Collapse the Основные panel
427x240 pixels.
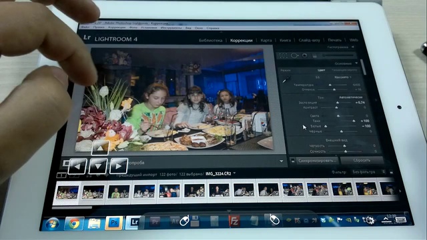click(356, 63)
